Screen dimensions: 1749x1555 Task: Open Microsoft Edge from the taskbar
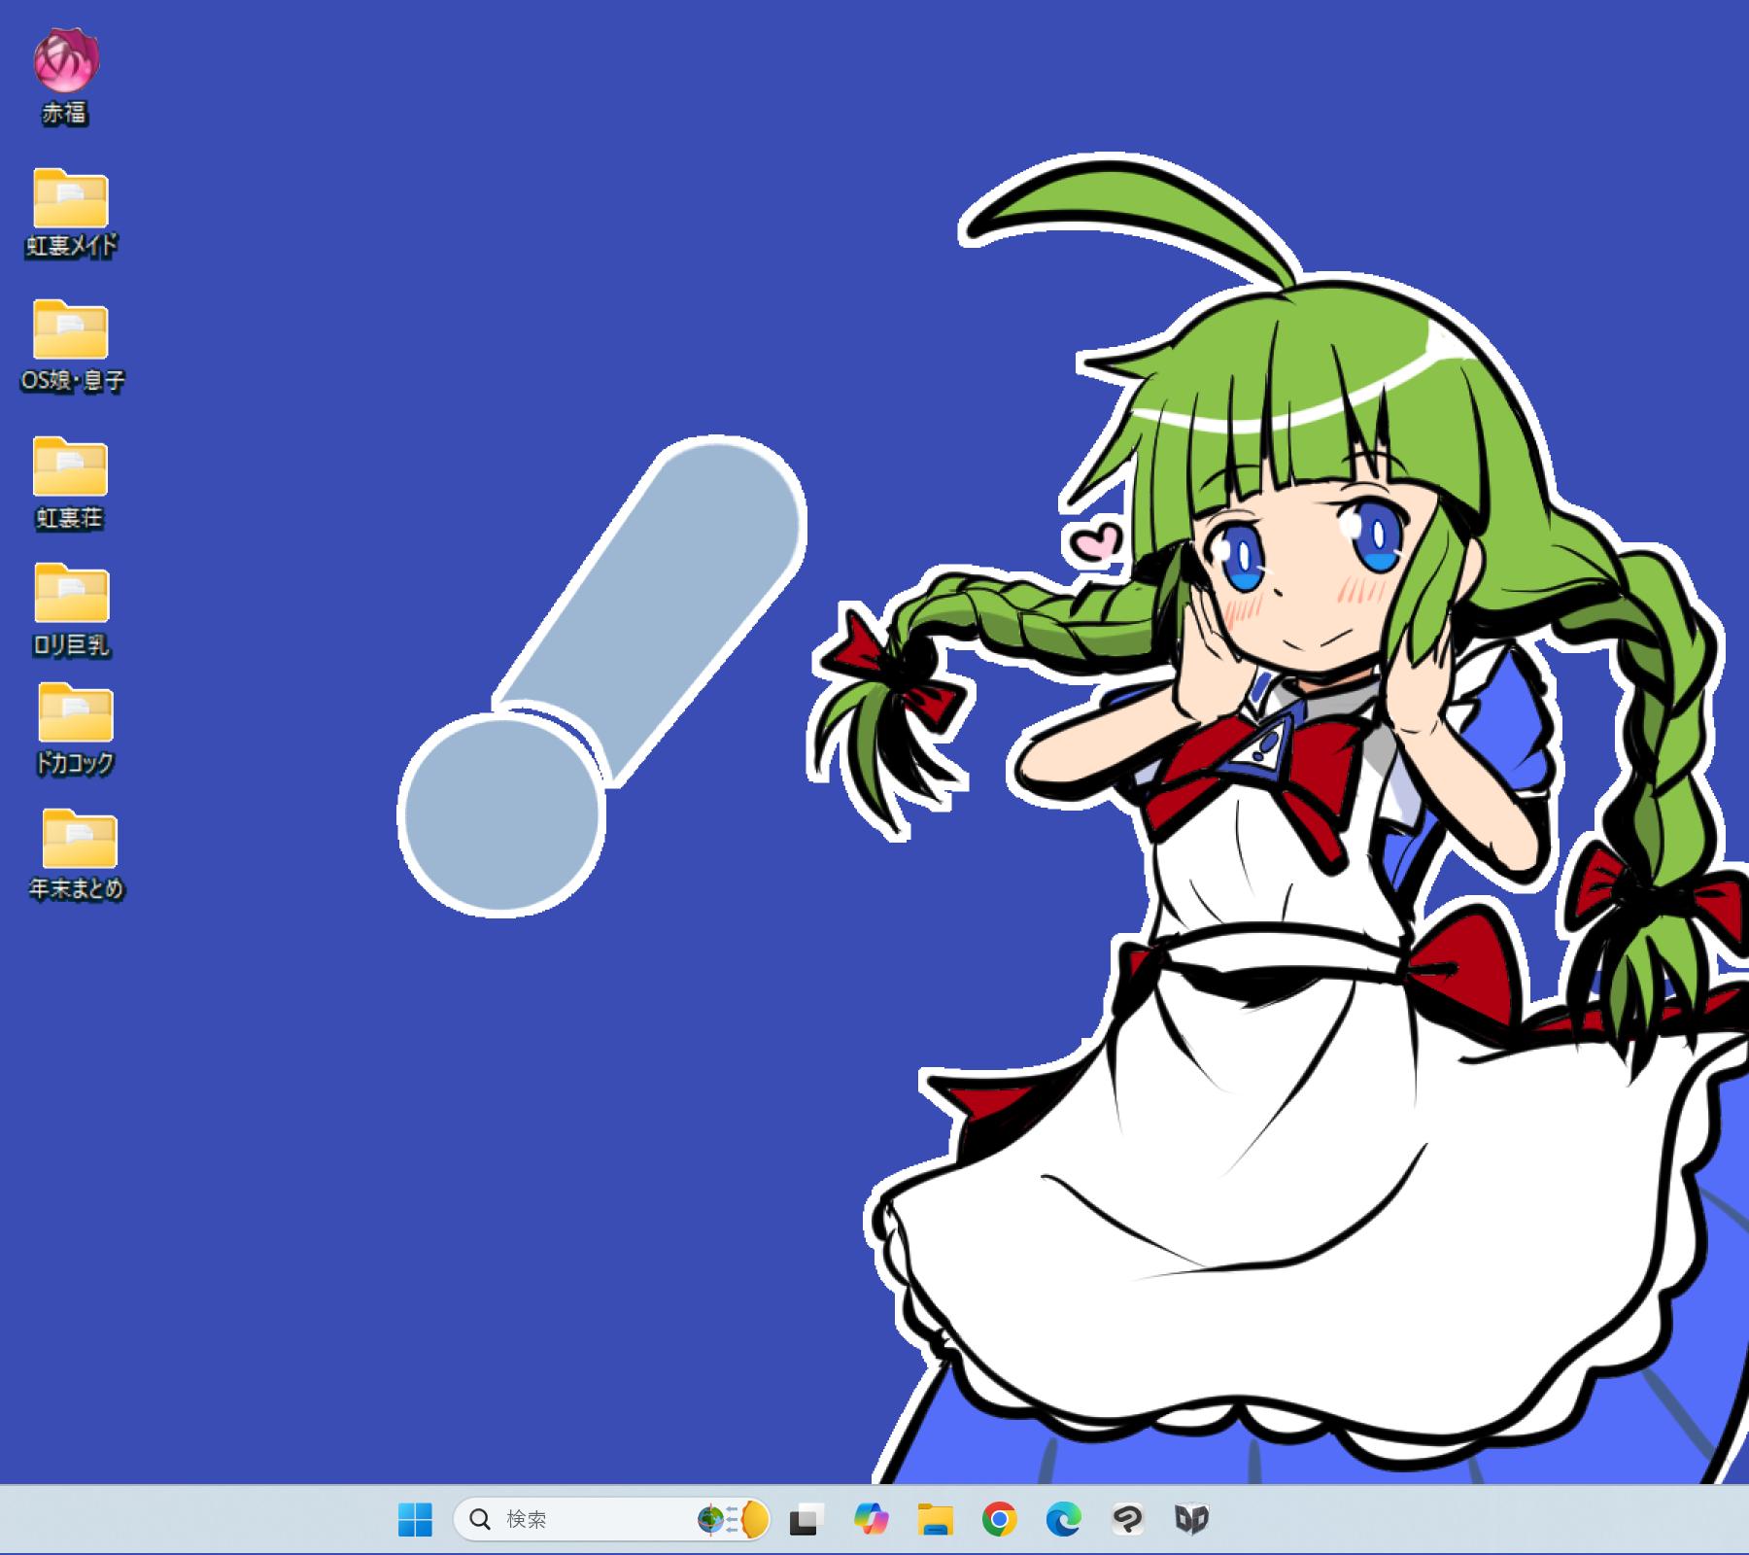tap(1063, 1519)
